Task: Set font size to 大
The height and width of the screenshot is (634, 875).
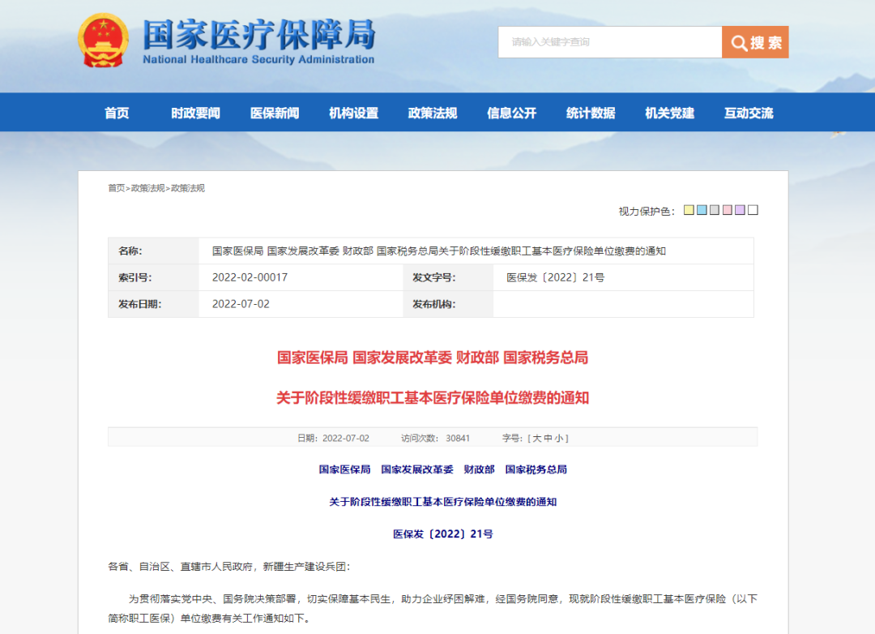Action: [537, 439]
